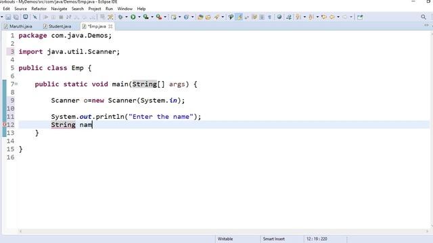Open the External Tools dropdown arrow
The height and width of the screenshot is (243, 433).
tap(165, 17)
